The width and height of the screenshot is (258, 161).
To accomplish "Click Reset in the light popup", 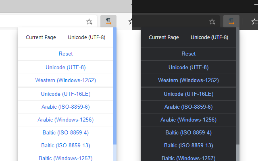I will [x=66, y=54].
